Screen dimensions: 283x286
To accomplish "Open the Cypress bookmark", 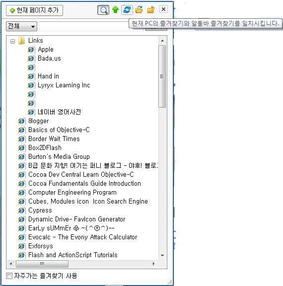I will pyautogui.click(x=40, y=211).
